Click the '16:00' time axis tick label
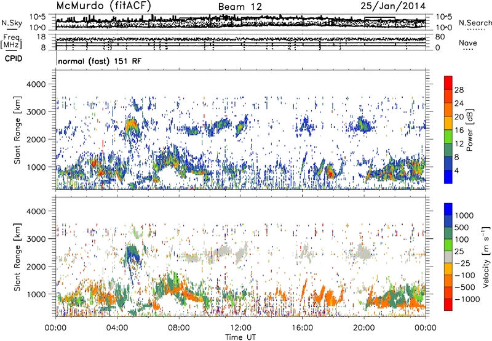This screenshot has height=341, width=492. pyautogui.click(x=302, y=328)
